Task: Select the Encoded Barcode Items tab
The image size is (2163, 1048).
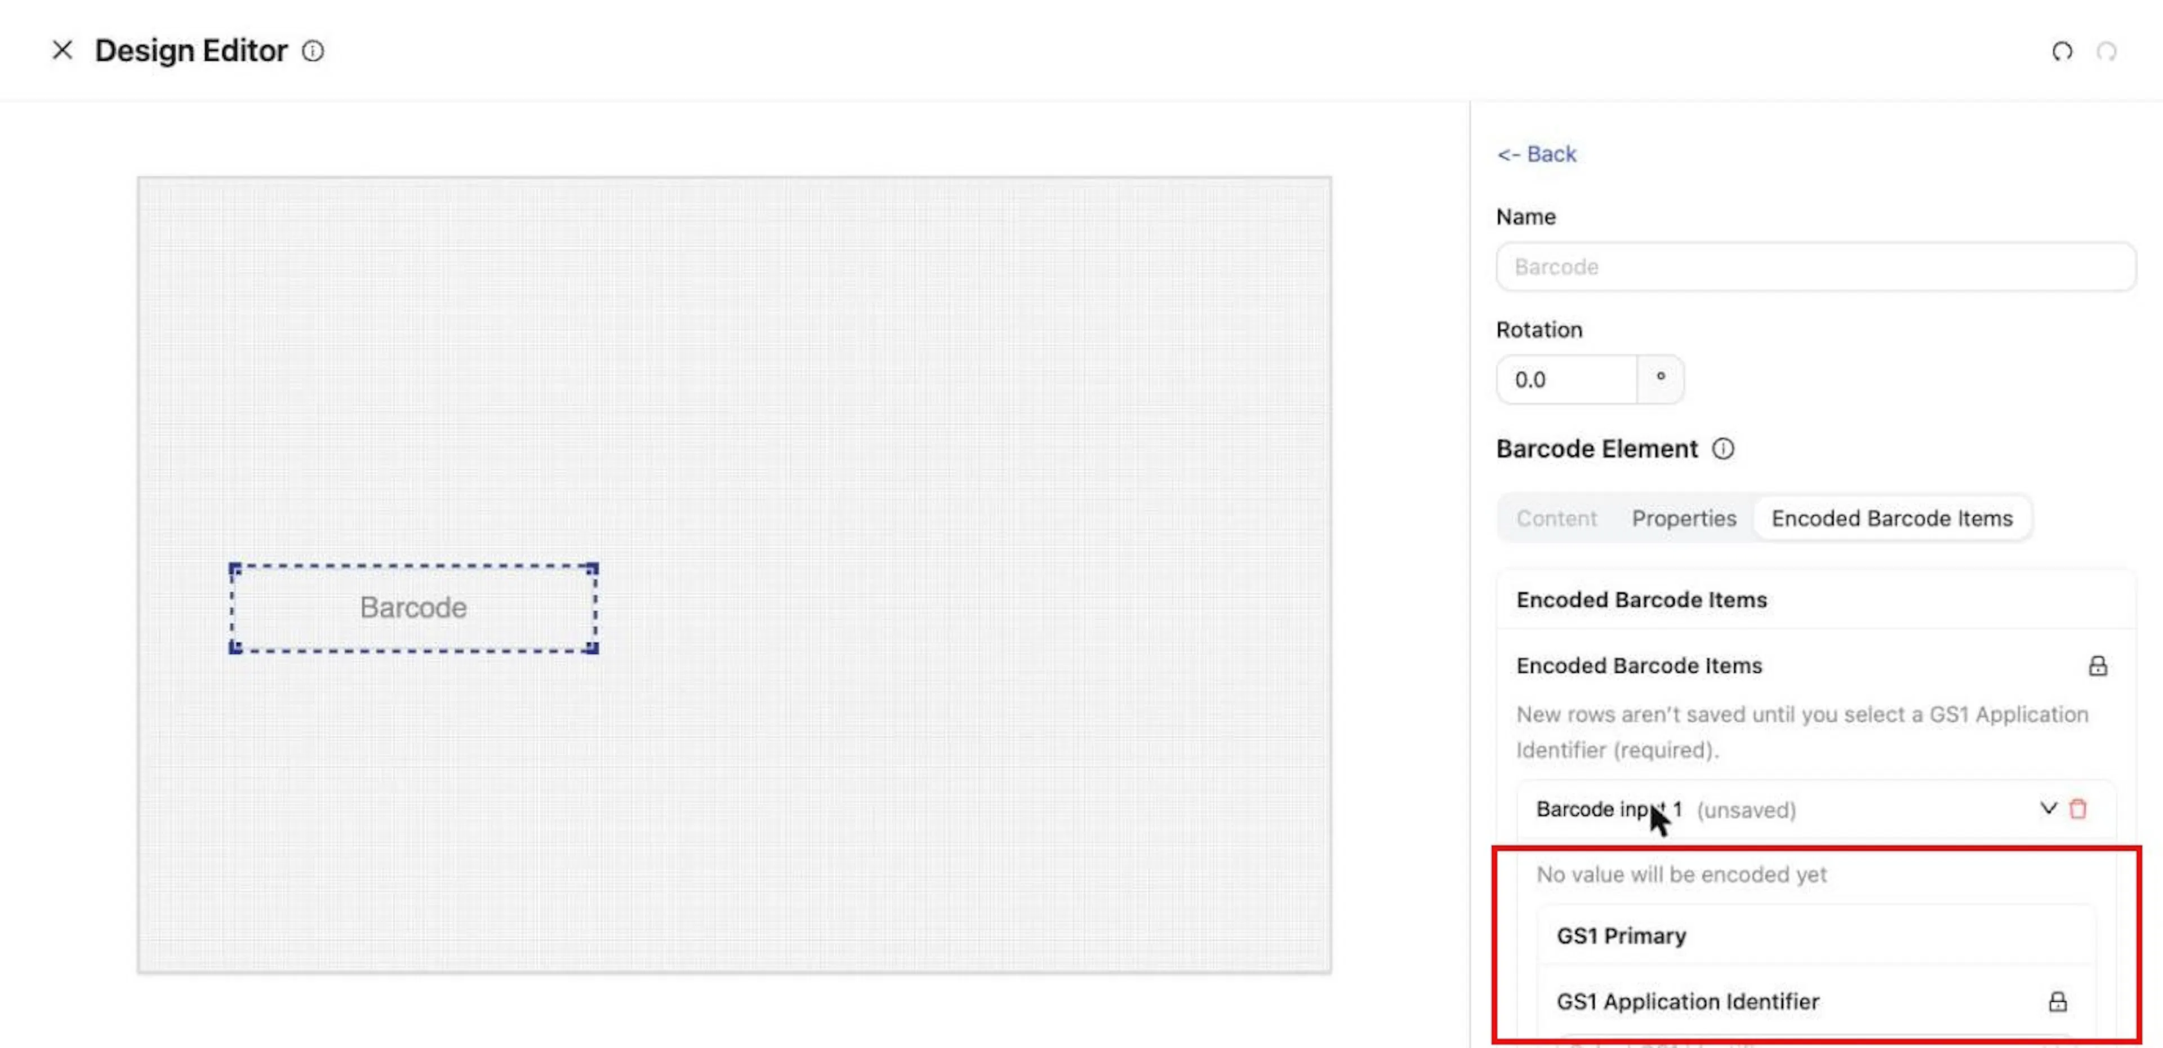Action: [x=1892, y=518]
